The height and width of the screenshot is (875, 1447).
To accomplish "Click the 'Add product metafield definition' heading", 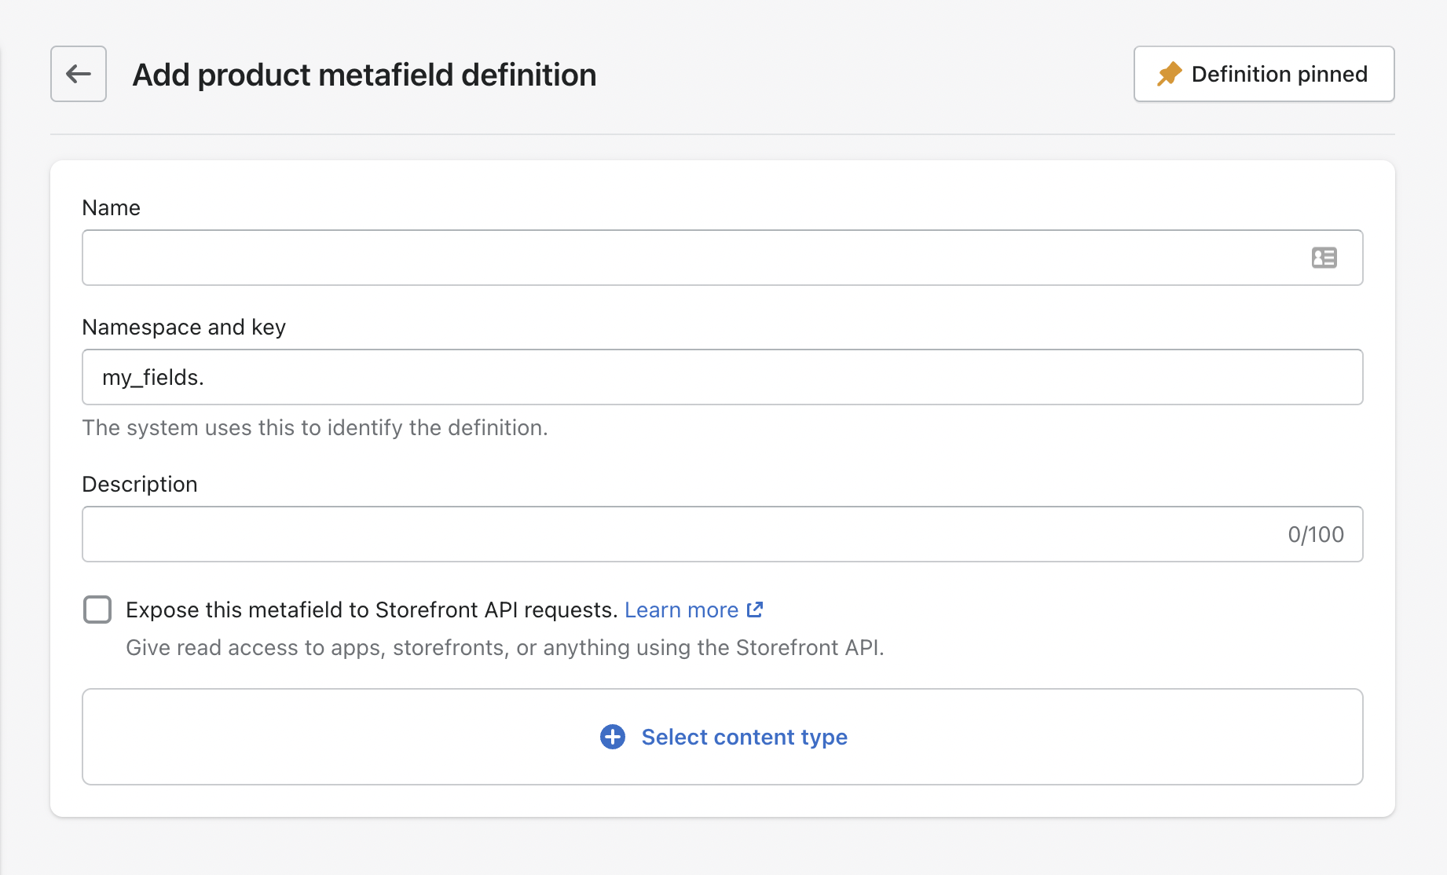I will click(364, 75).
